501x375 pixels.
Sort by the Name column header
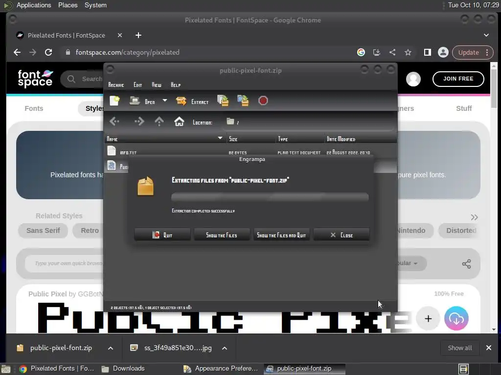tap(165, 139)
